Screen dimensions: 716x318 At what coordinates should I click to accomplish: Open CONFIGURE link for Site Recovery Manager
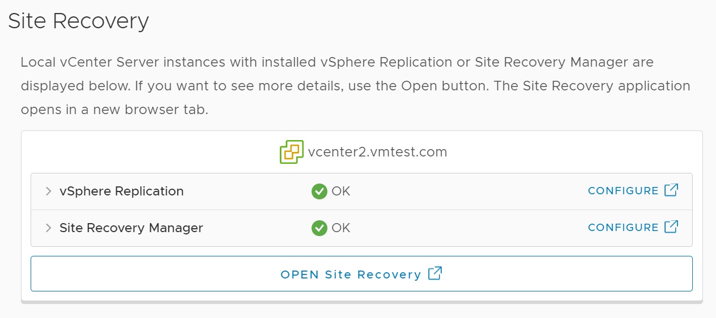pyautogui.click(x=623, y=228)
